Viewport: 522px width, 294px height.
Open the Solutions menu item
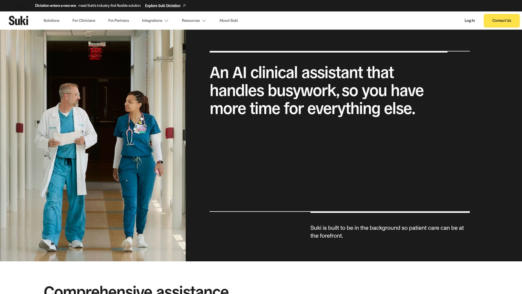point(51,20)
